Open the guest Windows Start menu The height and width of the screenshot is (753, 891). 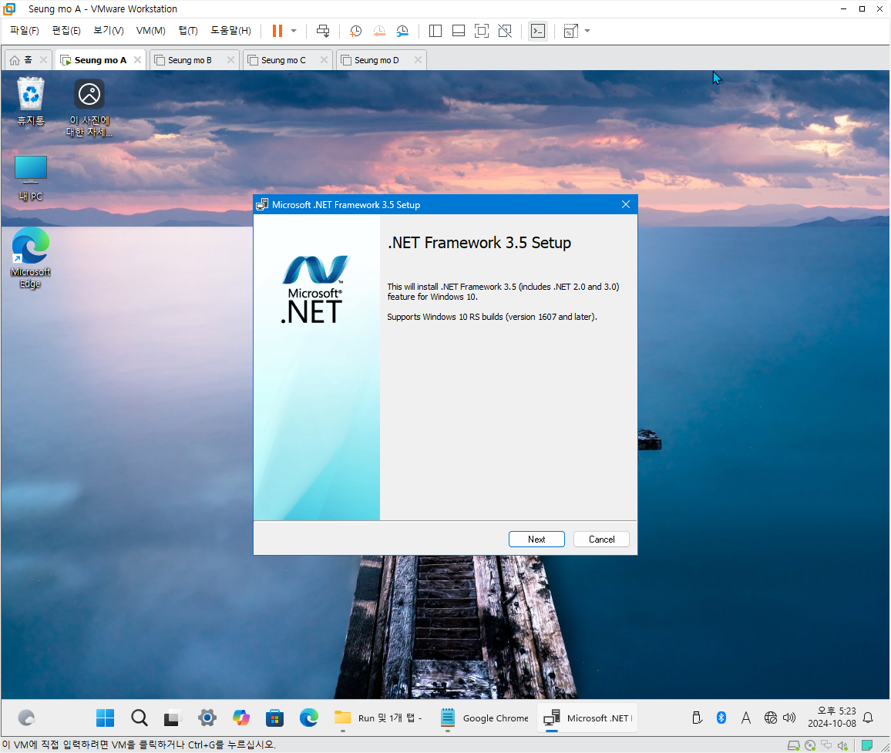point(105,718)
